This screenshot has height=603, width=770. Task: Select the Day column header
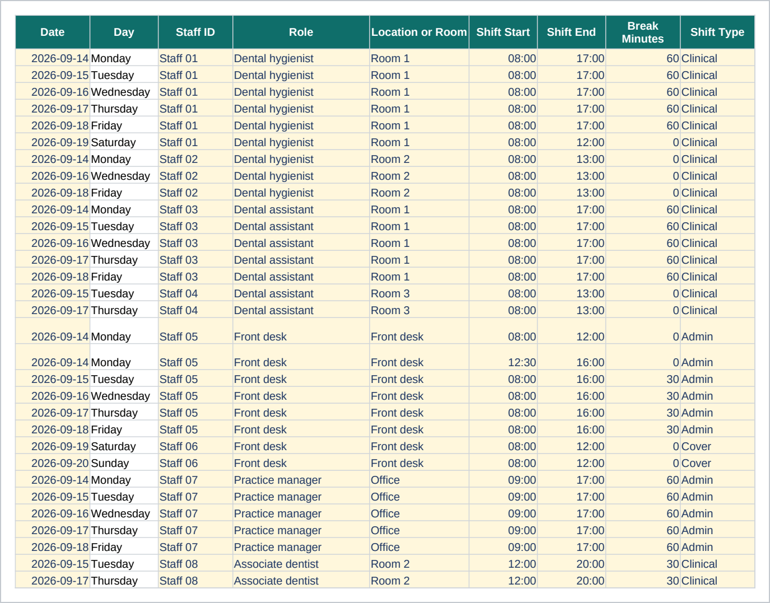124,32
